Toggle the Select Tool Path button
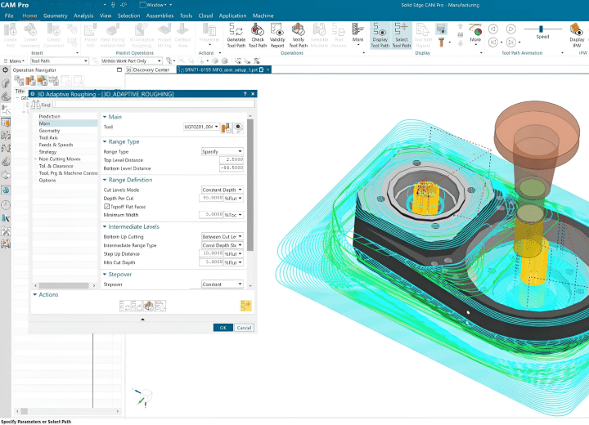589x425 pixels. [402, 35]
